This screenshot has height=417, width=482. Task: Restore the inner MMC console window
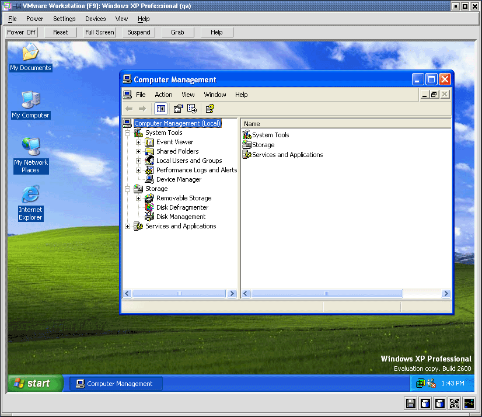[434, 95]
